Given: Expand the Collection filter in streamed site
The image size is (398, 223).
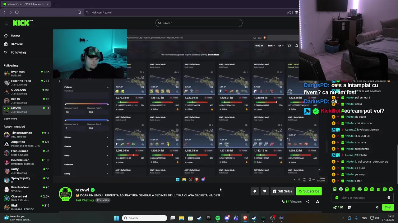Looking at the screenshot, I should click(x=86, y=164).
